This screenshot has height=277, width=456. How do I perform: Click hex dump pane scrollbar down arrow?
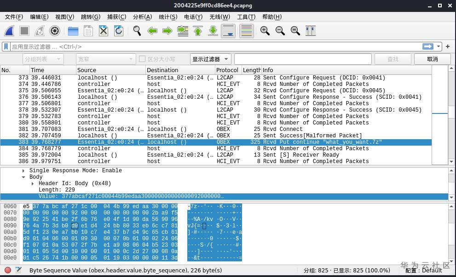click(451, 261)
